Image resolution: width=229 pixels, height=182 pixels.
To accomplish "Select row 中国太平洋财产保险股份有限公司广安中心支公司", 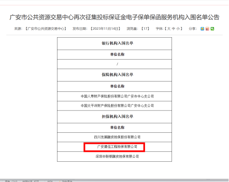I will (x=114, y=106).
